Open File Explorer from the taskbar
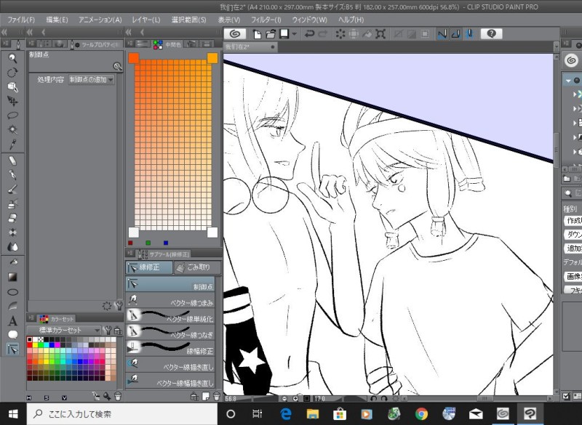This screenshot has height=425, width=582. click(x=312, y=413)
